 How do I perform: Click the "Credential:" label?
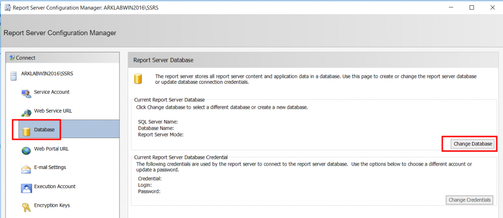tap(149, 179)
